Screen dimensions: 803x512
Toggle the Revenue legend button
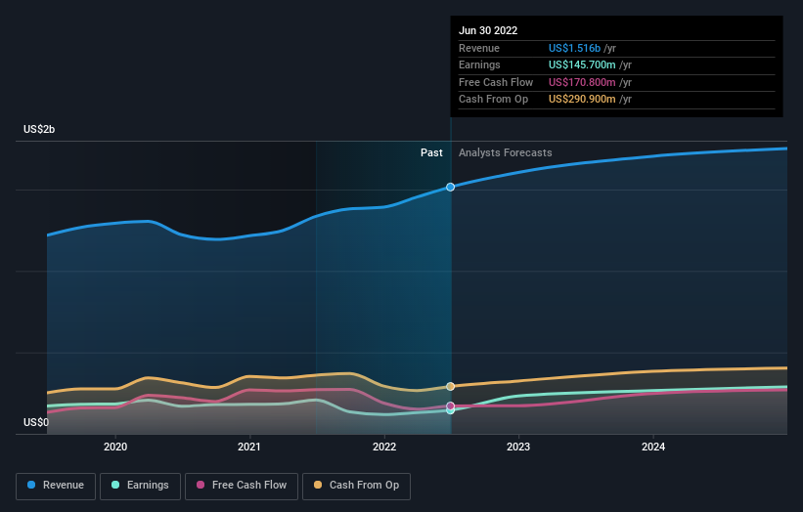tap(56, 486)
